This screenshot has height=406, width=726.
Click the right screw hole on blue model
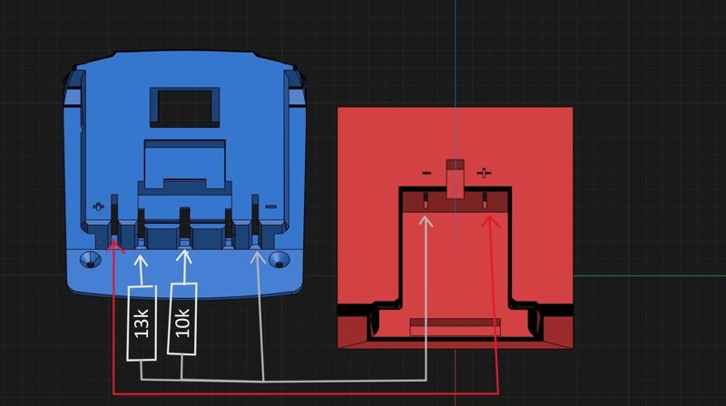point(280,259)
